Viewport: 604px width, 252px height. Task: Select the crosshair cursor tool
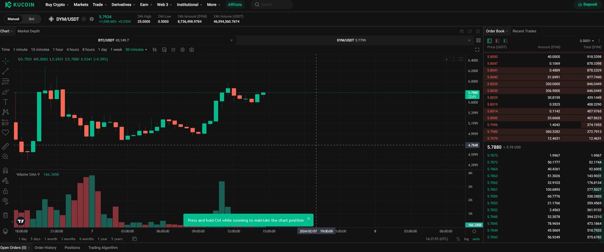pos(6,60)
